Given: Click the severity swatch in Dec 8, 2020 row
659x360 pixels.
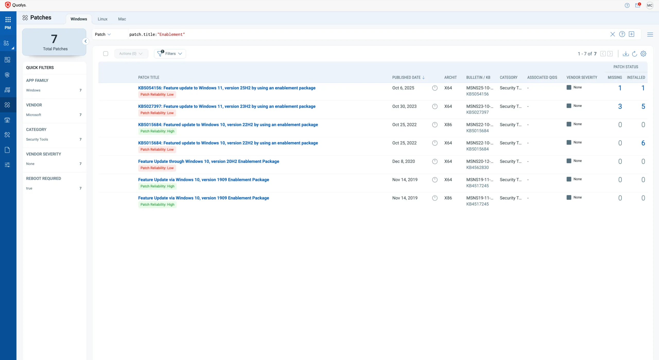Looking at the screenshot, I should point(569,161).
